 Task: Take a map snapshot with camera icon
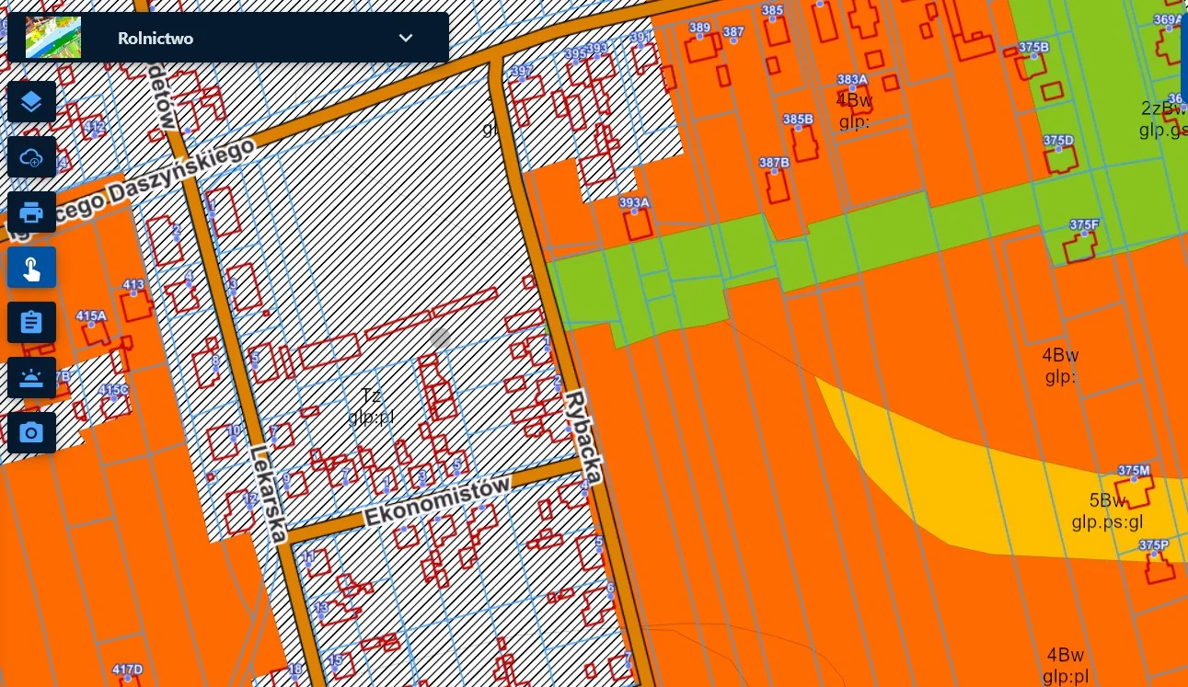click(x=32, y=432)
